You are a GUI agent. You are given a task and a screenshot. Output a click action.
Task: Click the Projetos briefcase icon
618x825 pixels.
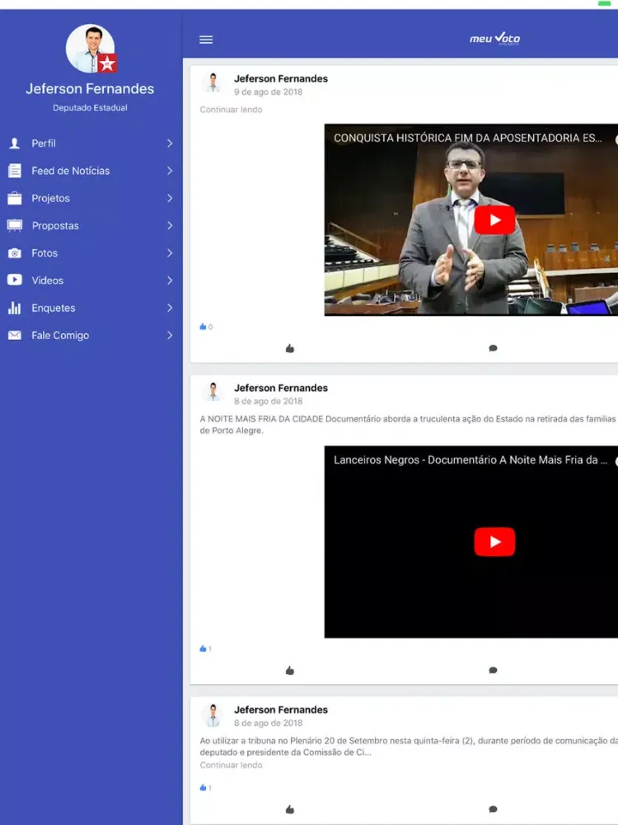click(15, 198)
